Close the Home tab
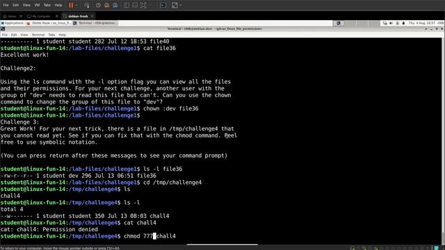The width and height of the screenshot is (445, 250). click(x=21, y=16)
